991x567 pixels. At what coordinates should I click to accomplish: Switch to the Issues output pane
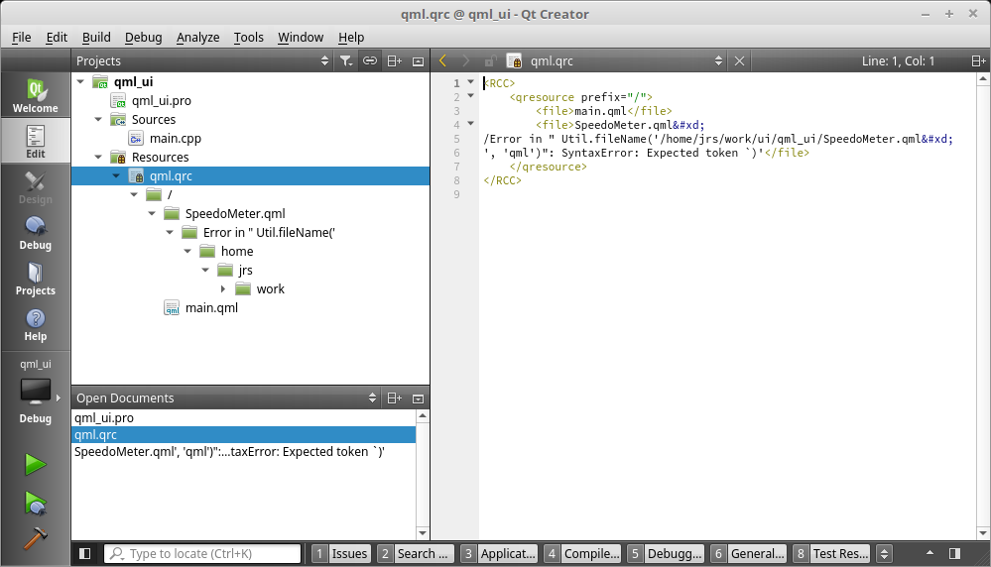340,553
